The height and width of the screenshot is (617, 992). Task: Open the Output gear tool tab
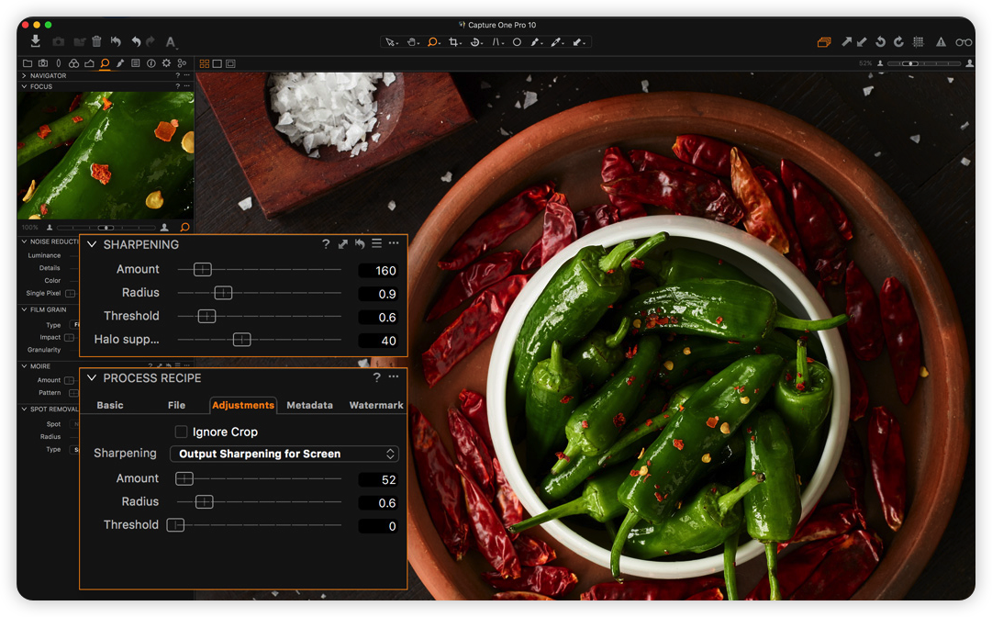166,63
